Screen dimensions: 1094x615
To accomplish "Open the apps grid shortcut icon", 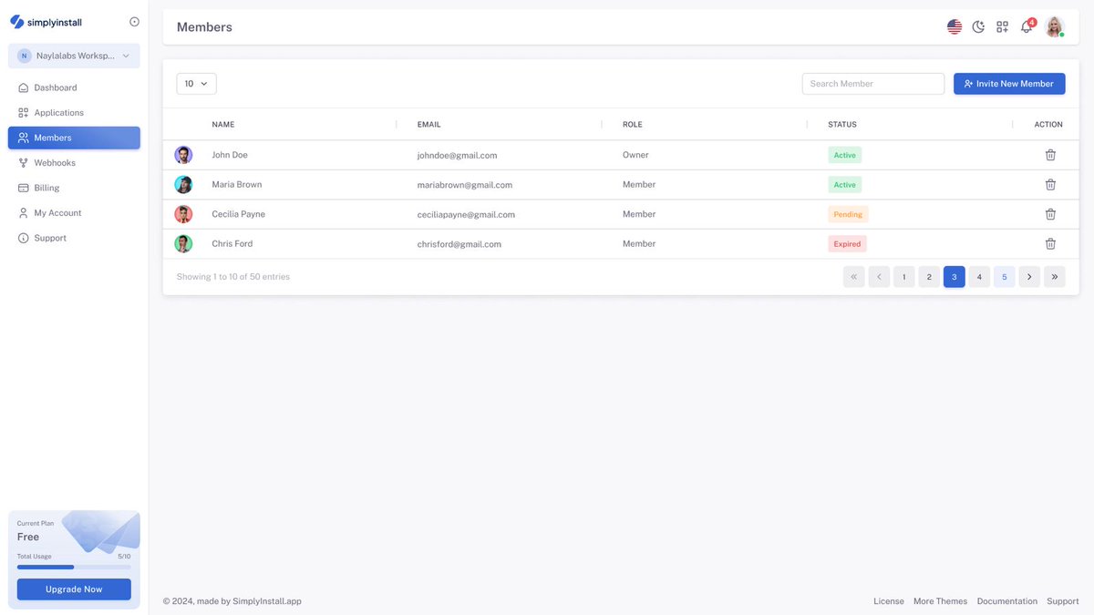I will tap(1002, 27).
